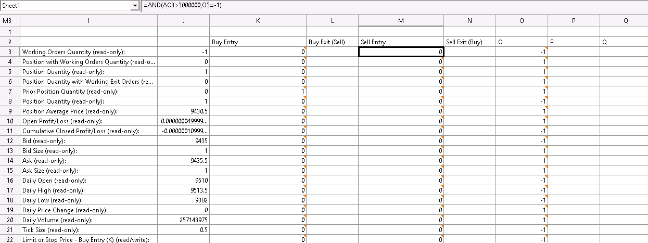Select Prior Position Quantity Buy Entry cell showing 1
Viewport: 648px width, 243px height.
pyautogui.click(x=258, y=92)
